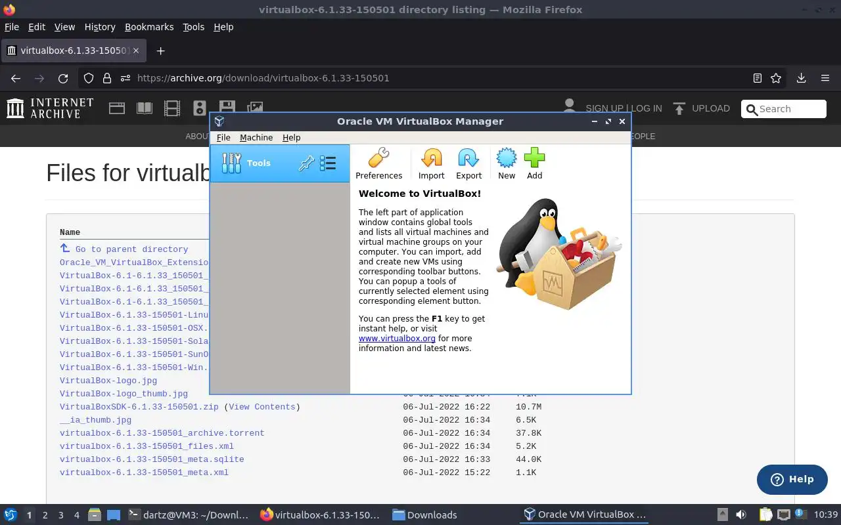Download VirtualBoxSDK-6.1.33-150501.zip

tap(139, 407)
